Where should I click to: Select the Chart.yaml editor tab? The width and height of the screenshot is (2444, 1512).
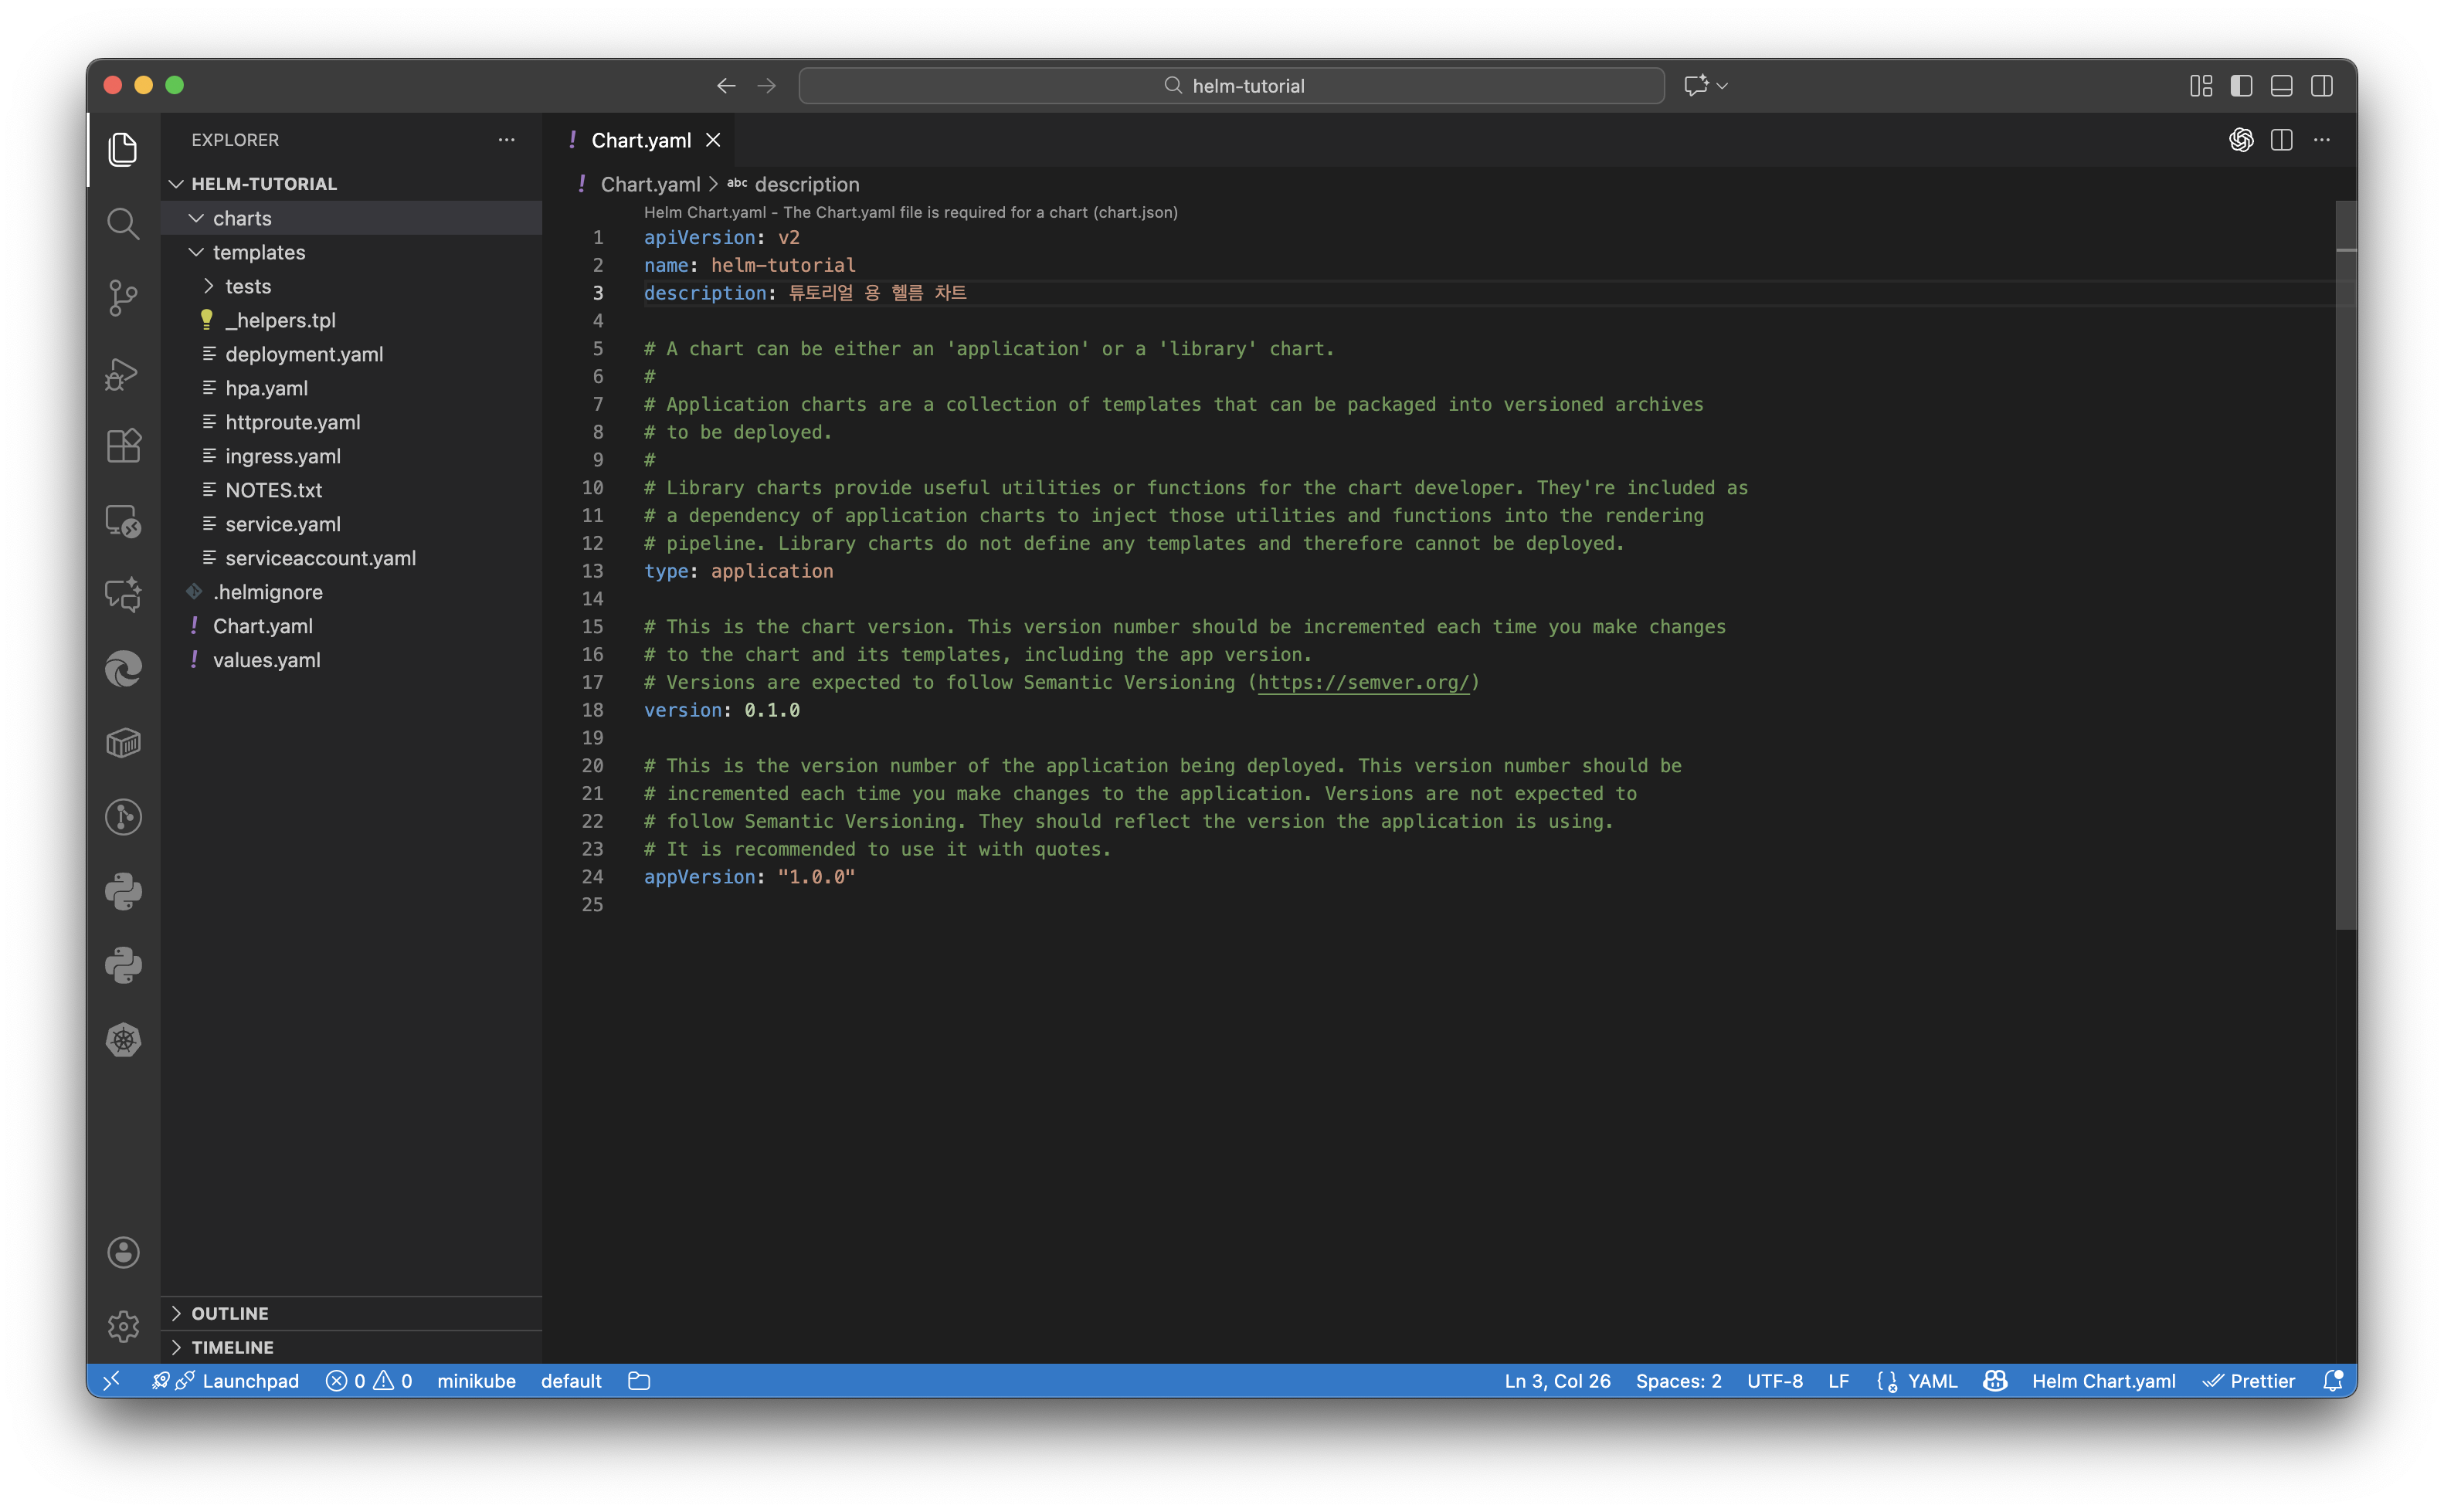pyautogui.click(x=640, y=141)
